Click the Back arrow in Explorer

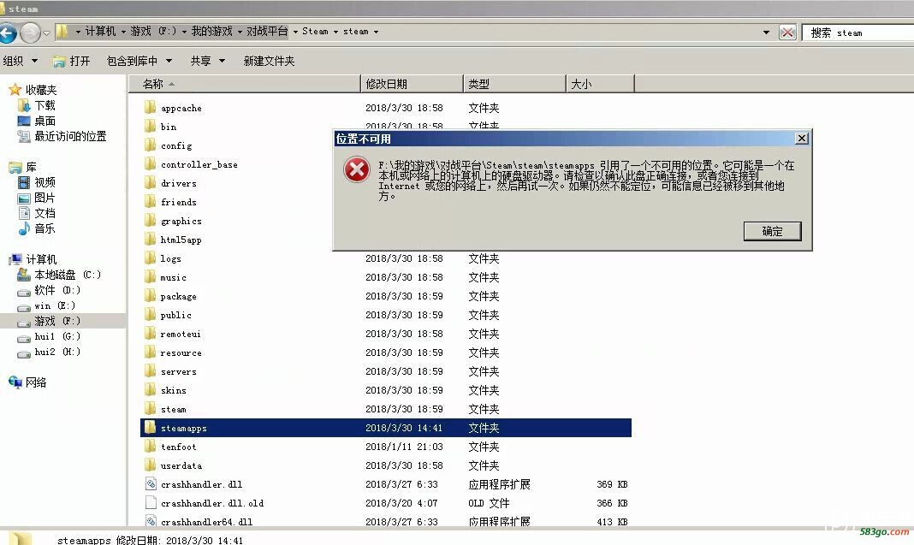pyautogui.click(x=8, y=32)
